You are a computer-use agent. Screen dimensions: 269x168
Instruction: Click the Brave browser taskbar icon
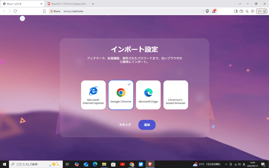(150, 164)
